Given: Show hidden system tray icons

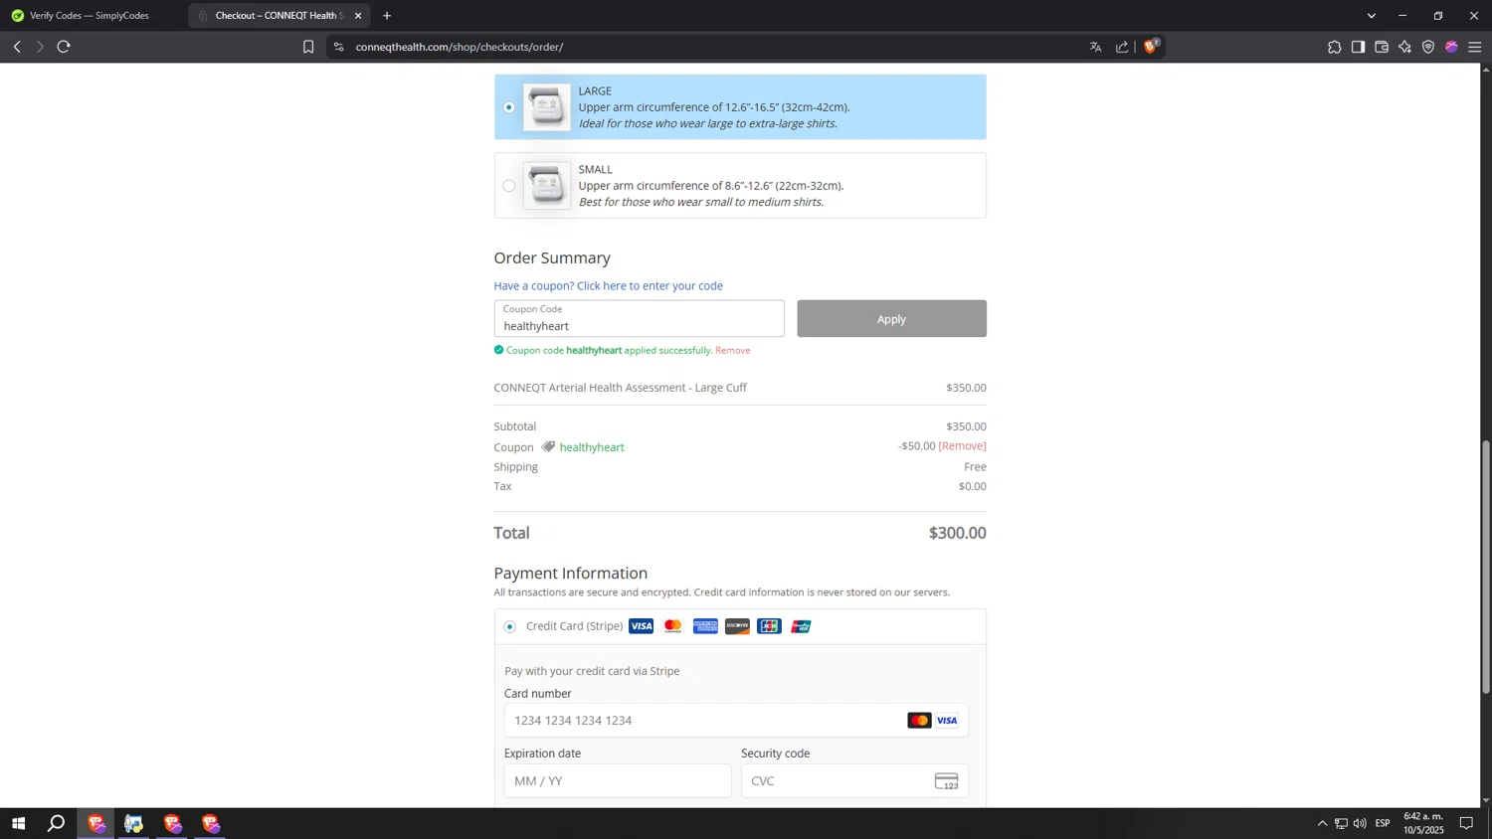Looking at the screenshot, I should [x=1322, y=823].
